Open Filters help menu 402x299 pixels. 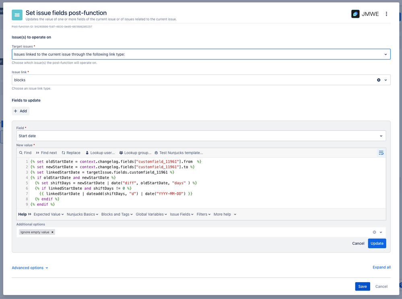204,214
